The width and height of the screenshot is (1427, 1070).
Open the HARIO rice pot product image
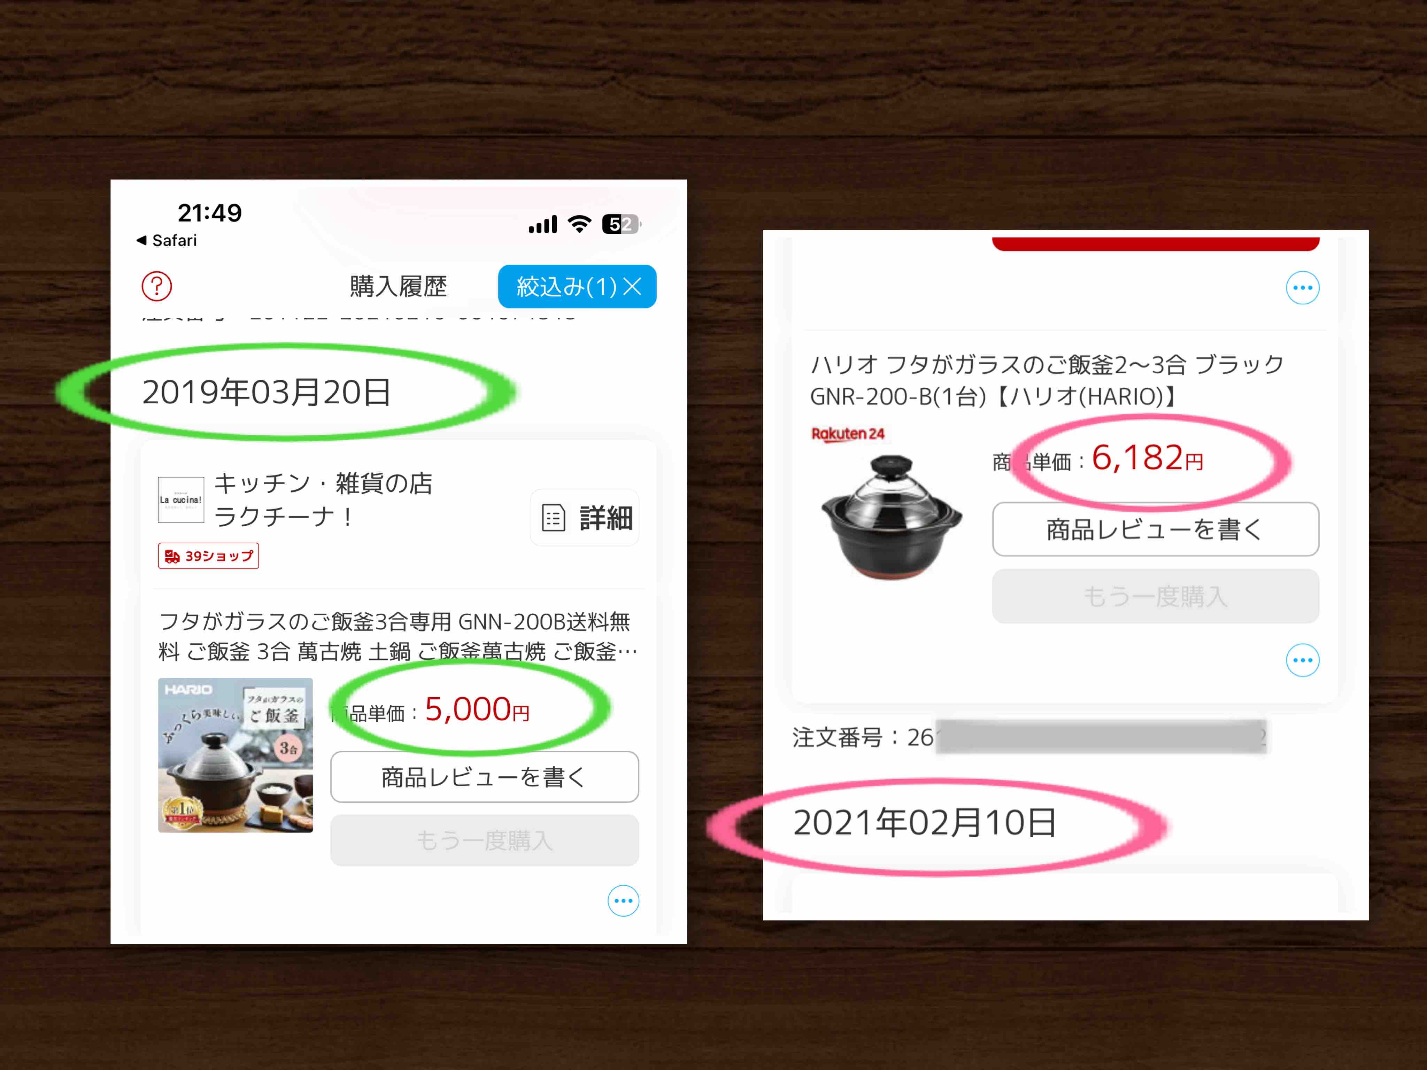pyautogui.click(x=236, y=755)
